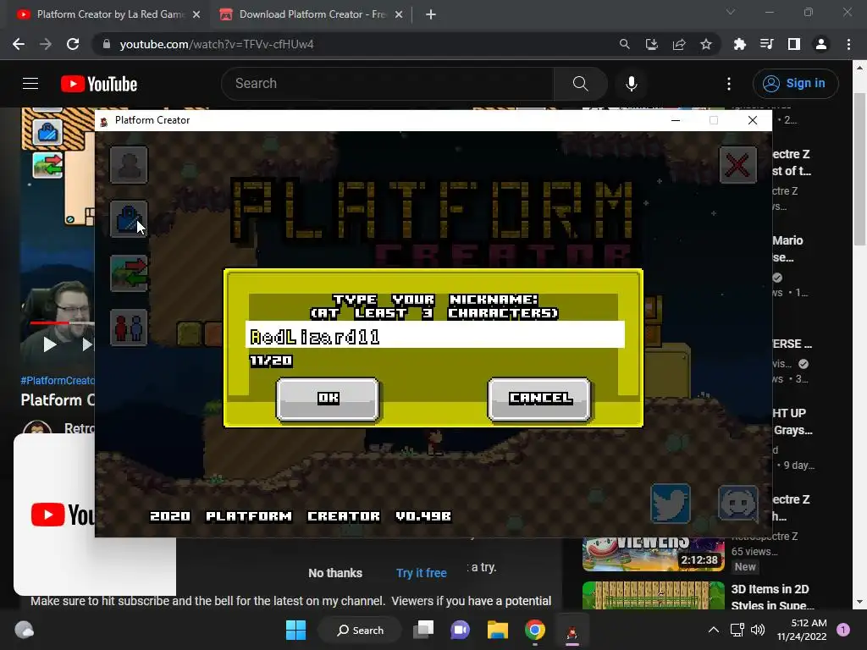Image resolution: width=867 pixels, height=650 pixels.
Task: Click the Sign in button
Action: click(x=795, y=84)
